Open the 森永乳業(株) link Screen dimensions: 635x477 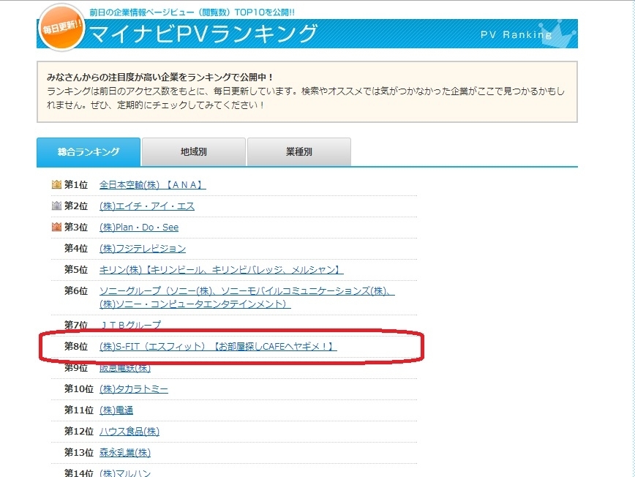coord(124,452)
